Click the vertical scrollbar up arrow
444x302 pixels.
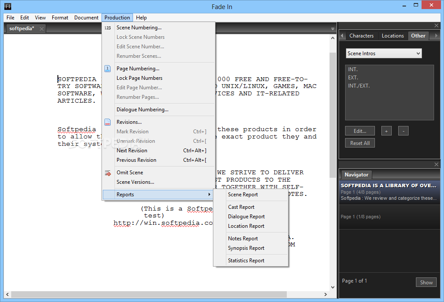tap(333, 38)
